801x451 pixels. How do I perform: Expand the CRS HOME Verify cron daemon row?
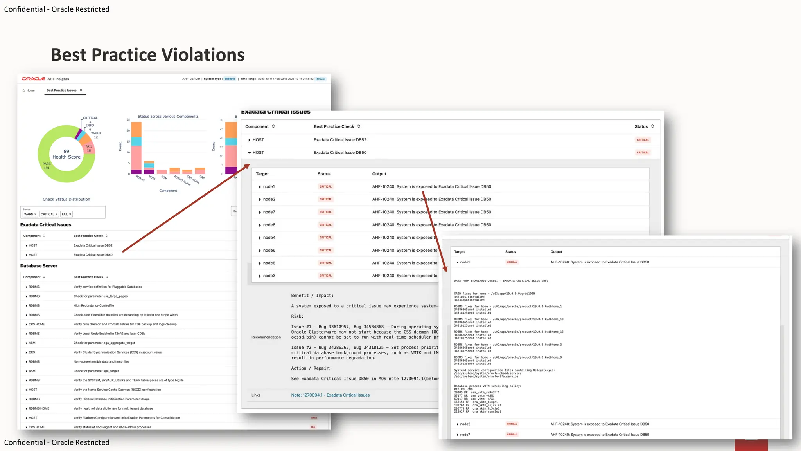(26, 324)
